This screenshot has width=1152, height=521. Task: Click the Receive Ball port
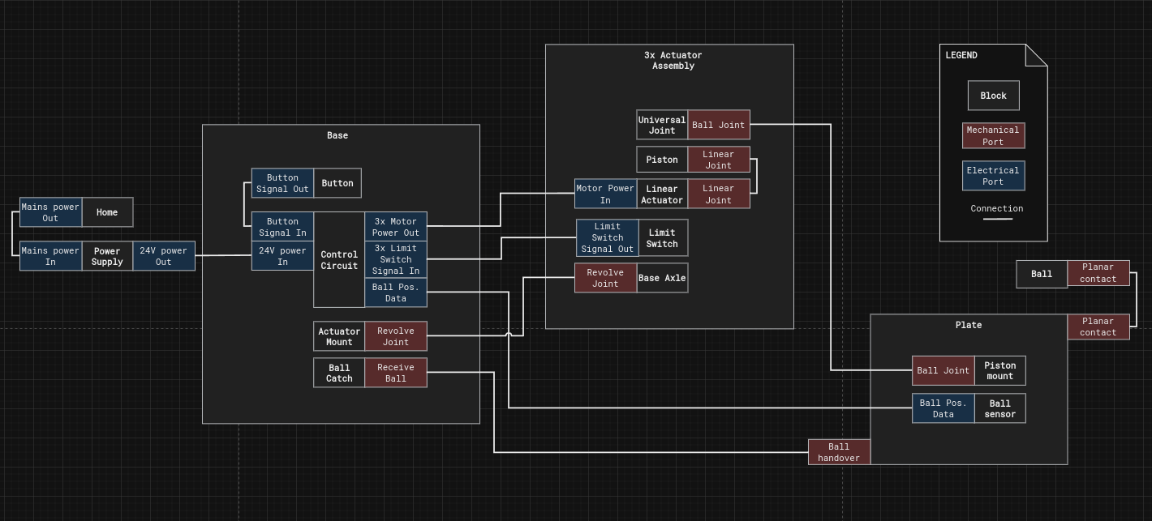click(396, 373)
